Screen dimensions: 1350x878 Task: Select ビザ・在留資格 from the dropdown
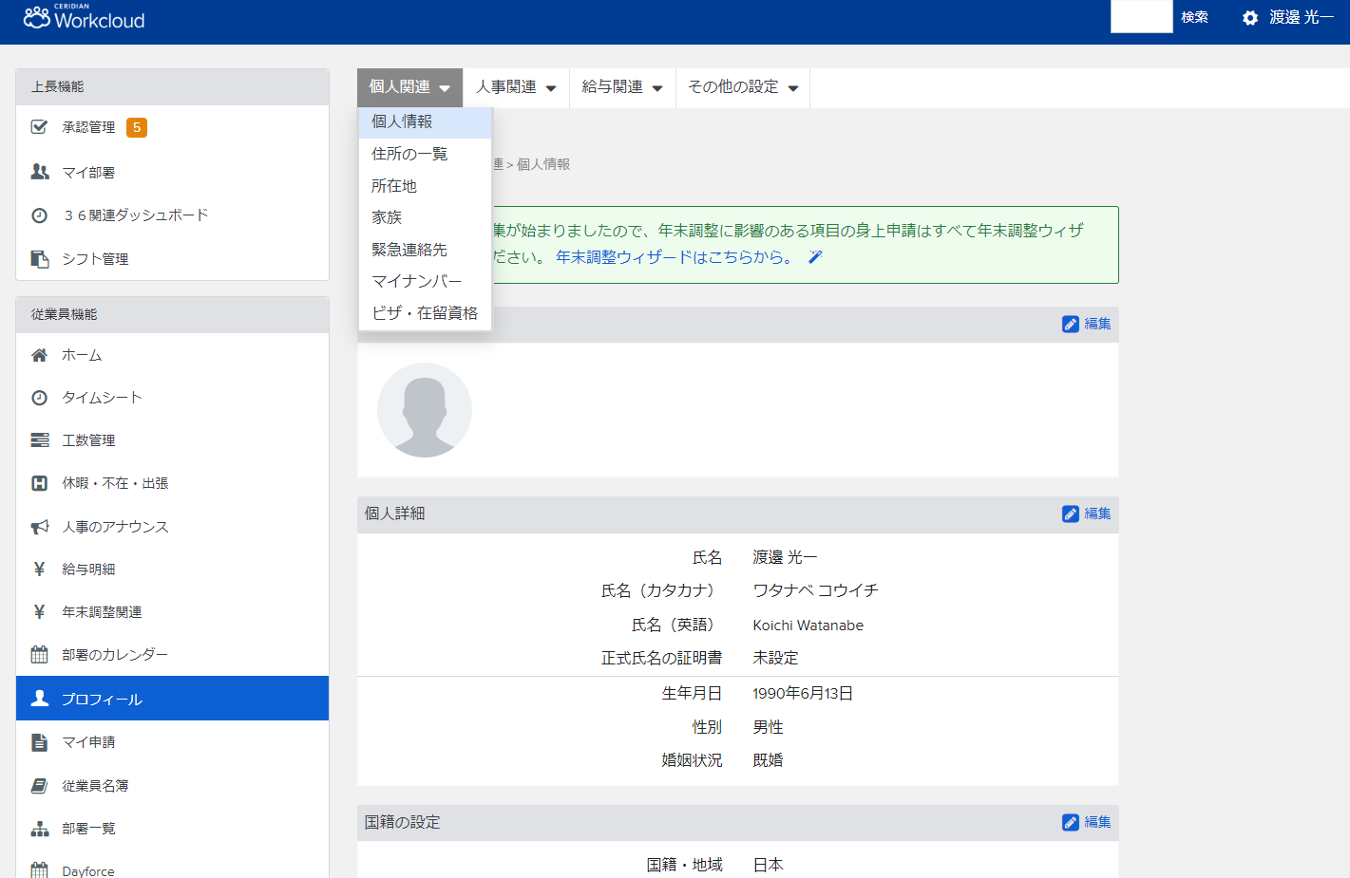click(x=425, y=313)
